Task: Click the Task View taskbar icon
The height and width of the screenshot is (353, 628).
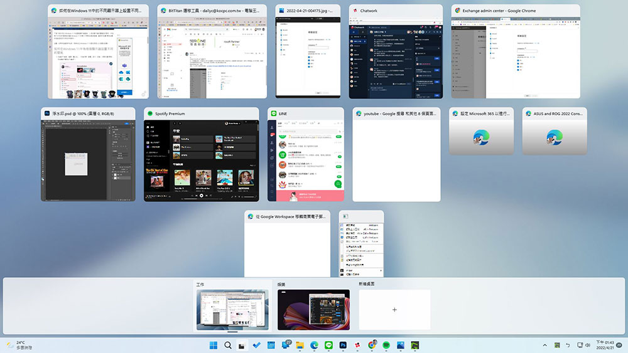Action: [242, 345]
